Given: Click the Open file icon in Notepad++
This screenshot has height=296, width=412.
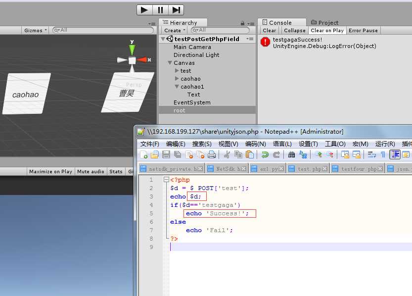Looking at the screenshot, I should point(155,154).
